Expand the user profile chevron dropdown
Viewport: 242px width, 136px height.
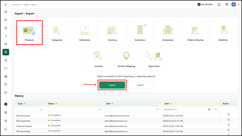tap(238, 5)
